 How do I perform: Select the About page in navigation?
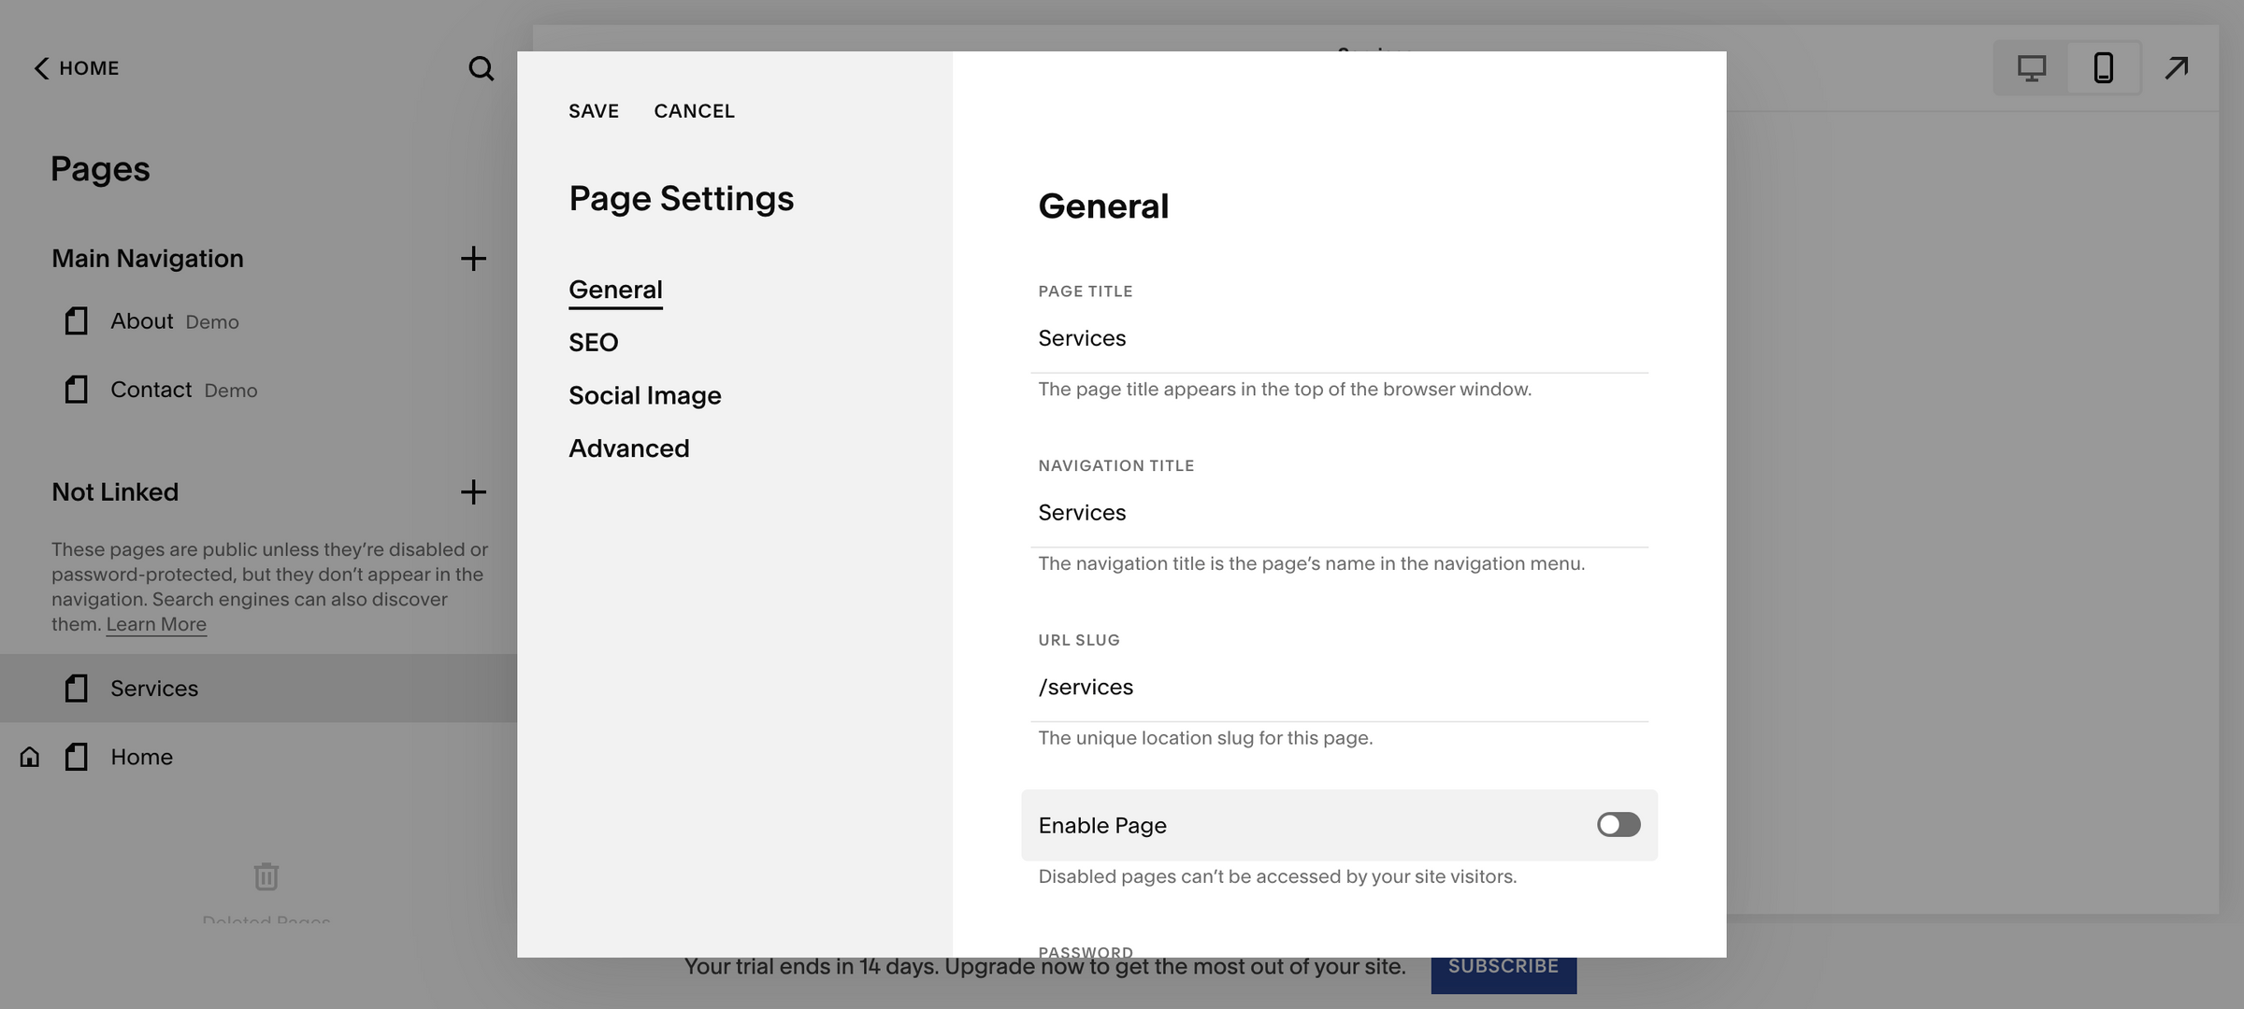click(x=142, y=321)
